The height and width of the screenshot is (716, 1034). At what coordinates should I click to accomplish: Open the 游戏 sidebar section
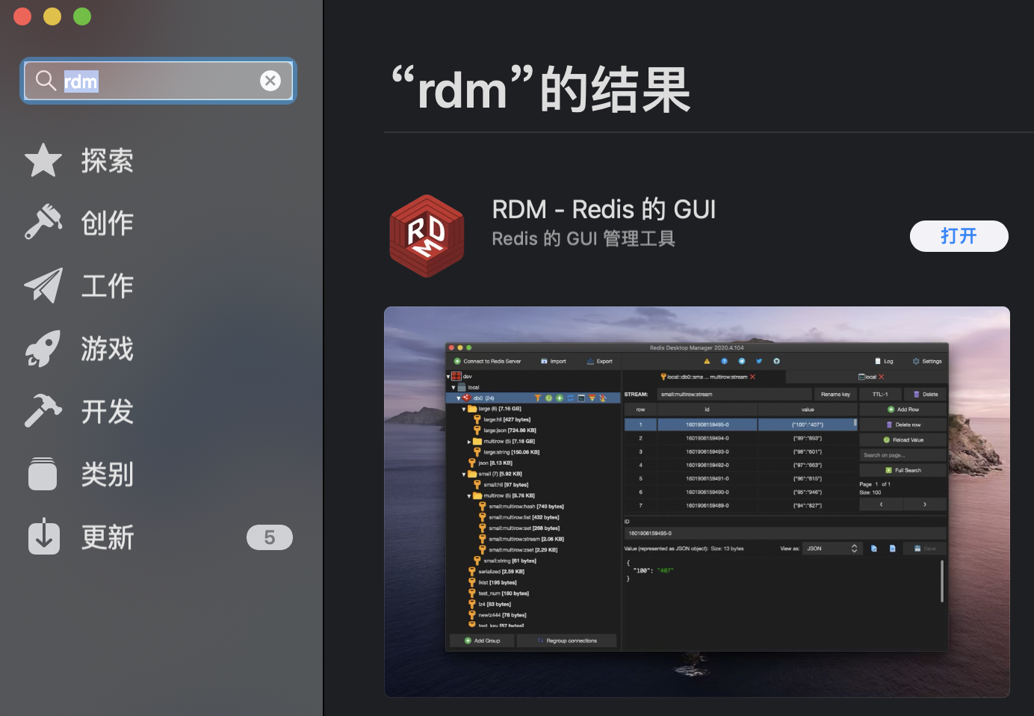(x=108, y=348)
